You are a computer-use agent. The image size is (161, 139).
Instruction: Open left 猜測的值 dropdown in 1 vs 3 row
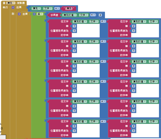tap(80, 42)
